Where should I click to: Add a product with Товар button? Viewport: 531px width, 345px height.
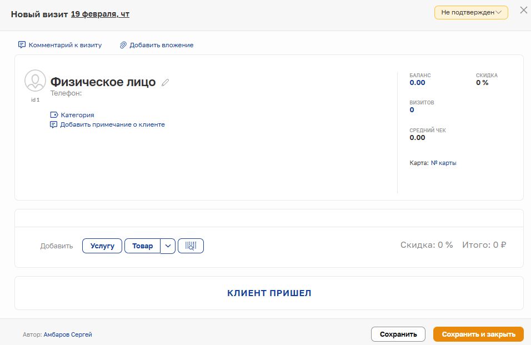click(x=142, y=246)
